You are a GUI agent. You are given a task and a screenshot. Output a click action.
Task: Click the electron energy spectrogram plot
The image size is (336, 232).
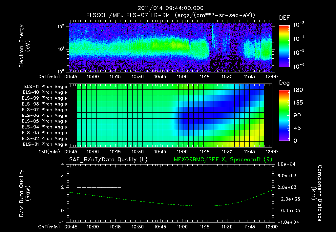[171, 46]
